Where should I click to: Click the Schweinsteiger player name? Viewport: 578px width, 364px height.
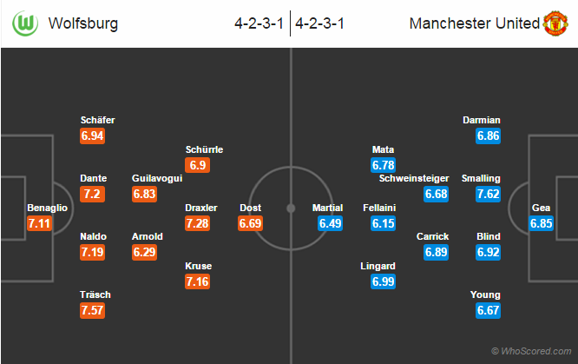[413, 178]
